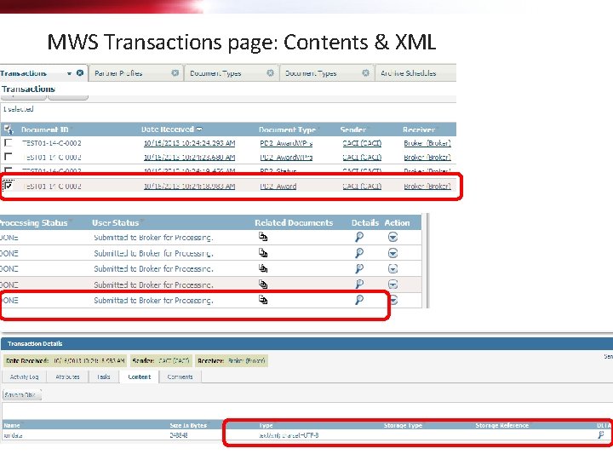Select the '1 selected' status text
613x460 pixels.
click(19, 109)
